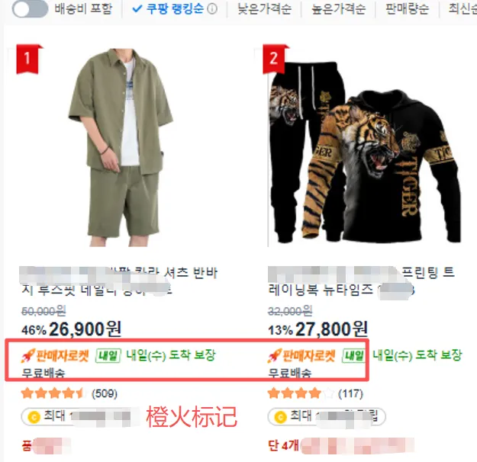Click 판매자로켓 rocket icon on first product

(28, 355)
